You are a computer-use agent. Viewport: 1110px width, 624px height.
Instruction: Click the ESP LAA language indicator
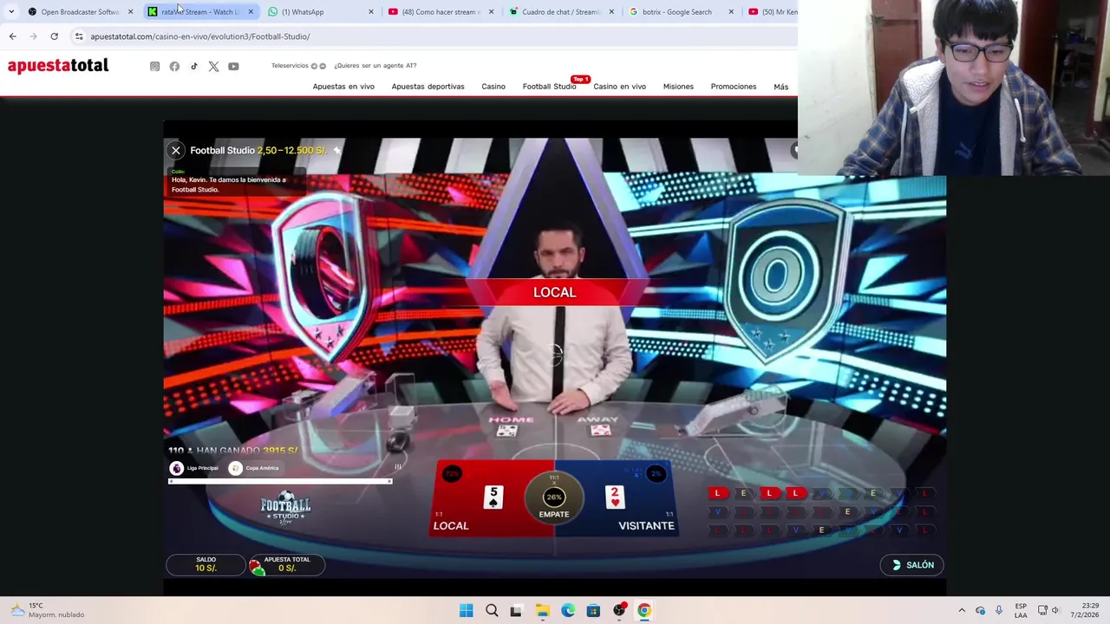click(1021, 610)
